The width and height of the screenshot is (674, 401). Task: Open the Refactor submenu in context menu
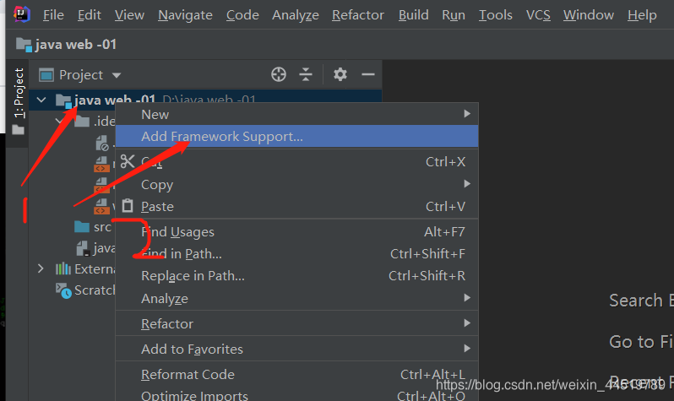tap(296, 323)
